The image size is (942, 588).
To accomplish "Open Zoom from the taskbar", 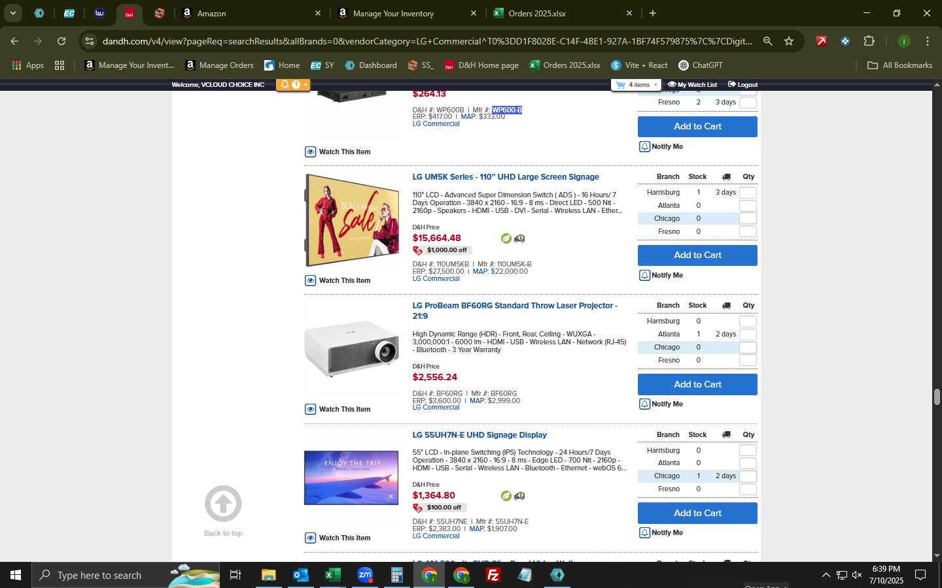I will pos(364,575).
